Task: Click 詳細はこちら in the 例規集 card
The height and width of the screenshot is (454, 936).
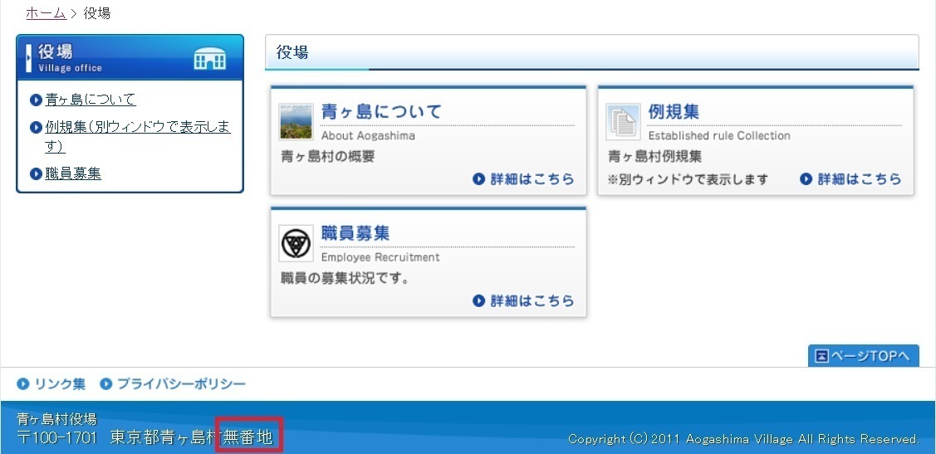Action: tap(850, 179)
